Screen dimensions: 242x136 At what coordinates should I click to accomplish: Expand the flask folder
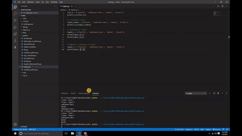pos(24,33)
